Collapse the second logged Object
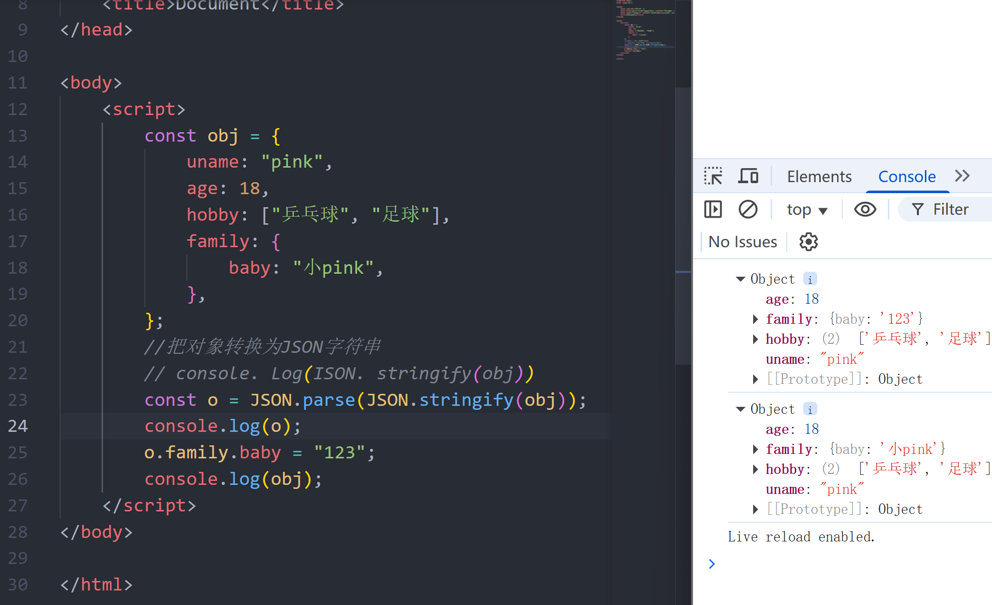This screenshot has width=992, height=605. pos(740,409)
